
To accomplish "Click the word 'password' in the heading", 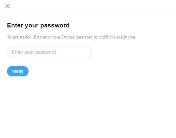I will click(x=55, y=25).
